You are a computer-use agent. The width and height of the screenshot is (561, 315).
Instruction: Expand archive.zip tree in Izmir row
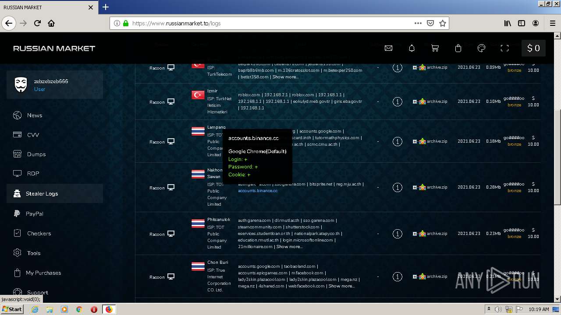415,101
